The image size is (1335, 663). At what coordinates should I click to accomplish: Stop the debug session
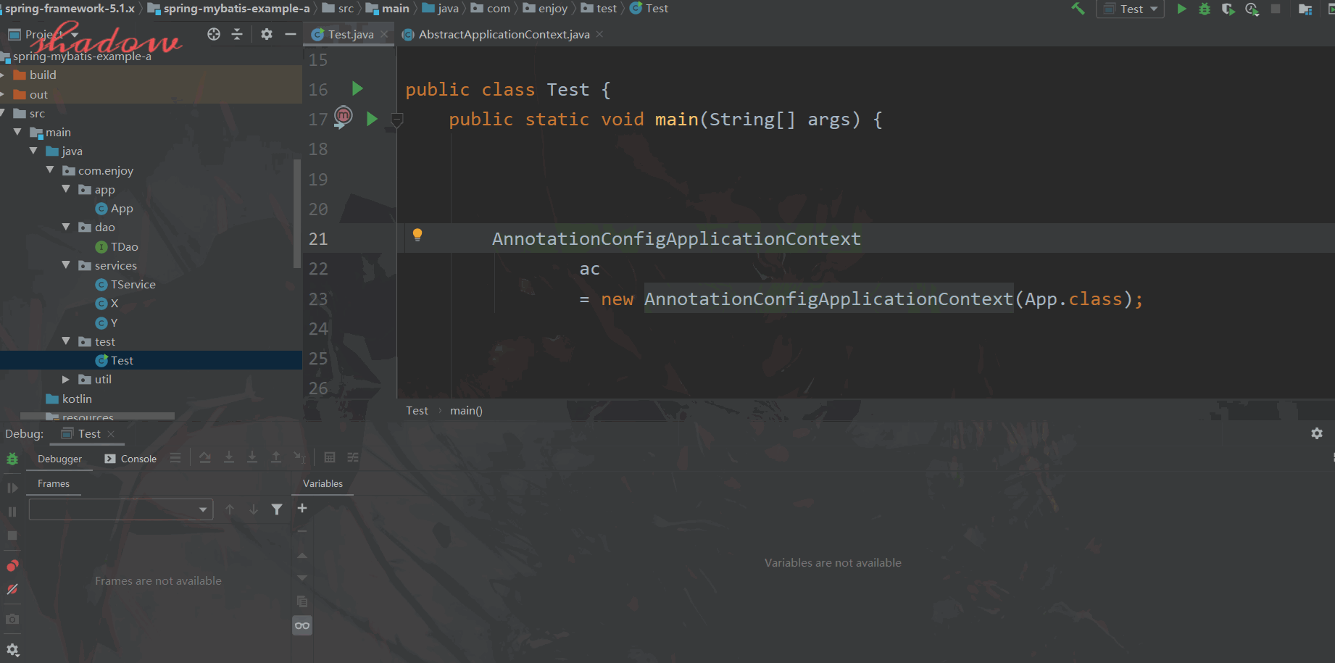(x=12, y=535)
